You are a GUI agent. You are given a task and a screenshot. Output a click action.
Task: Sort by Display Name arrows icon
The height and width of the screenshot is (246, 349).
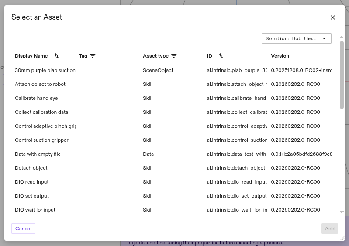click(56, 56)
